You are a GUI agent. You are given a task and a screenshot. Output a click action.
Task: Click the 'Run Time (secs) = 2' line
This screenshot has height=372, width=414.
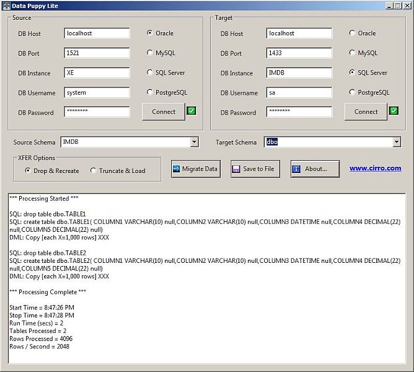pyautogui.click(x=36, y=323)
